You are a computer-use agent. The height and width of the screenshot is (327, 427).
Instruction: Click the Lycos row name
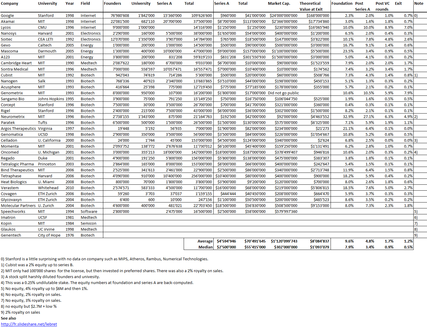(6, 27)
